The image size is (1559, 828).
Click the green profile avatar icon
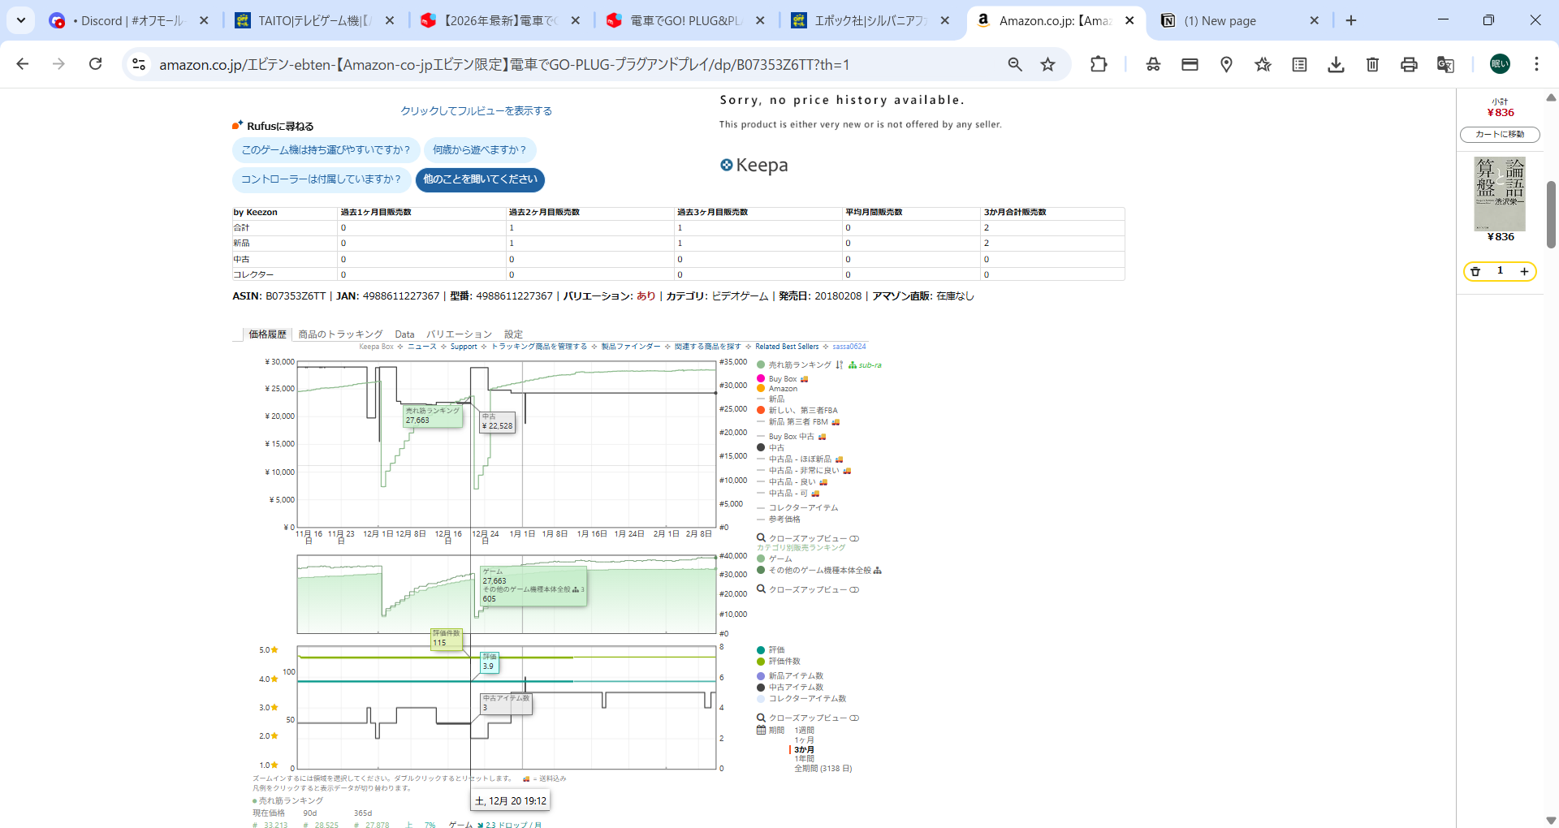tap(1500, 64)
